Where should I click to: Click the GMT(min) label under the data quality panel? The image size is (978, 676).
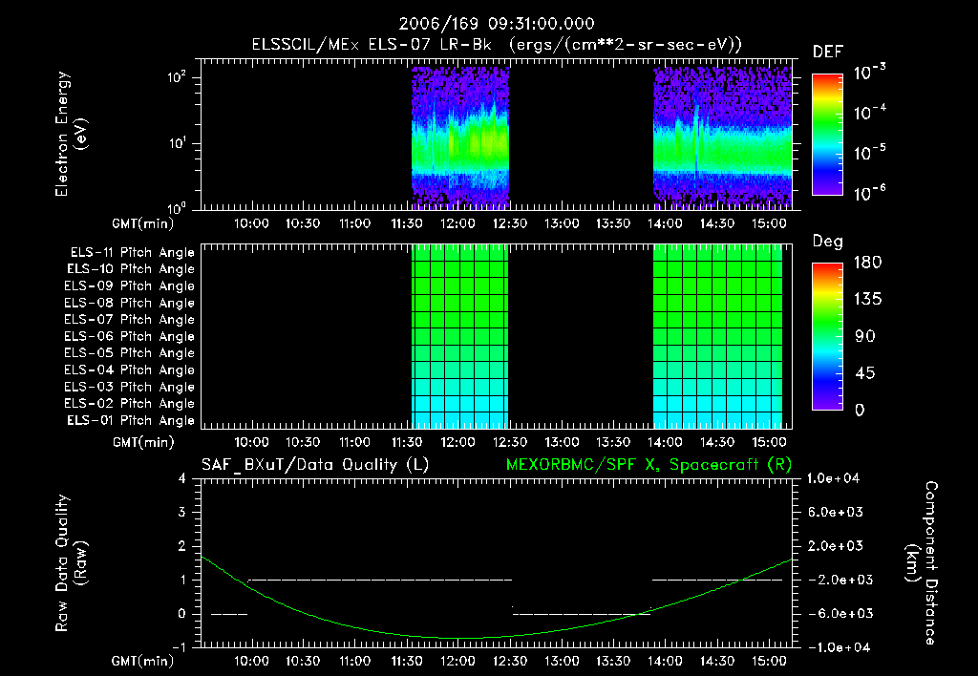[143, 661]
